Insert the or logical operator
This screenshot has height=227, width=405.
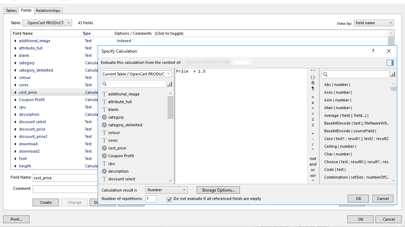(x=313, y=170)
